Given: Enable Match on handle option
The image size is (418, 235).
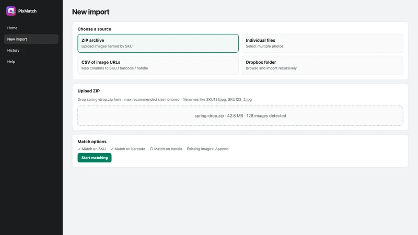Looking at the screenshot, I should [166, 149].
